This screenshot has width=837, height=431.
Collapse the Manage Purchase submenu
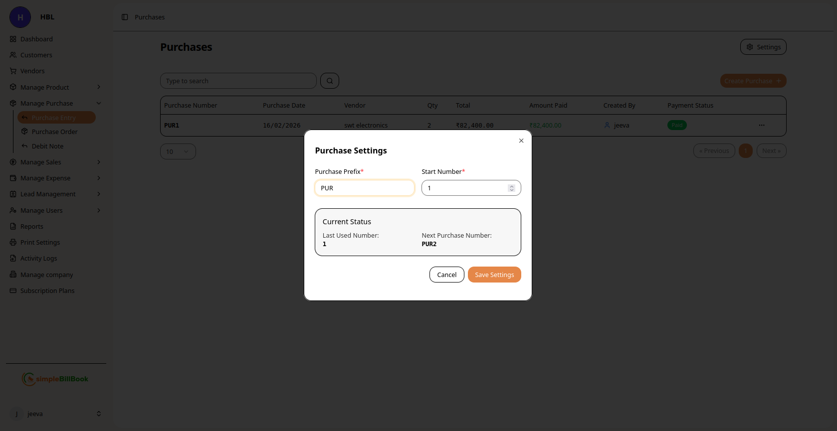[98, 103]
